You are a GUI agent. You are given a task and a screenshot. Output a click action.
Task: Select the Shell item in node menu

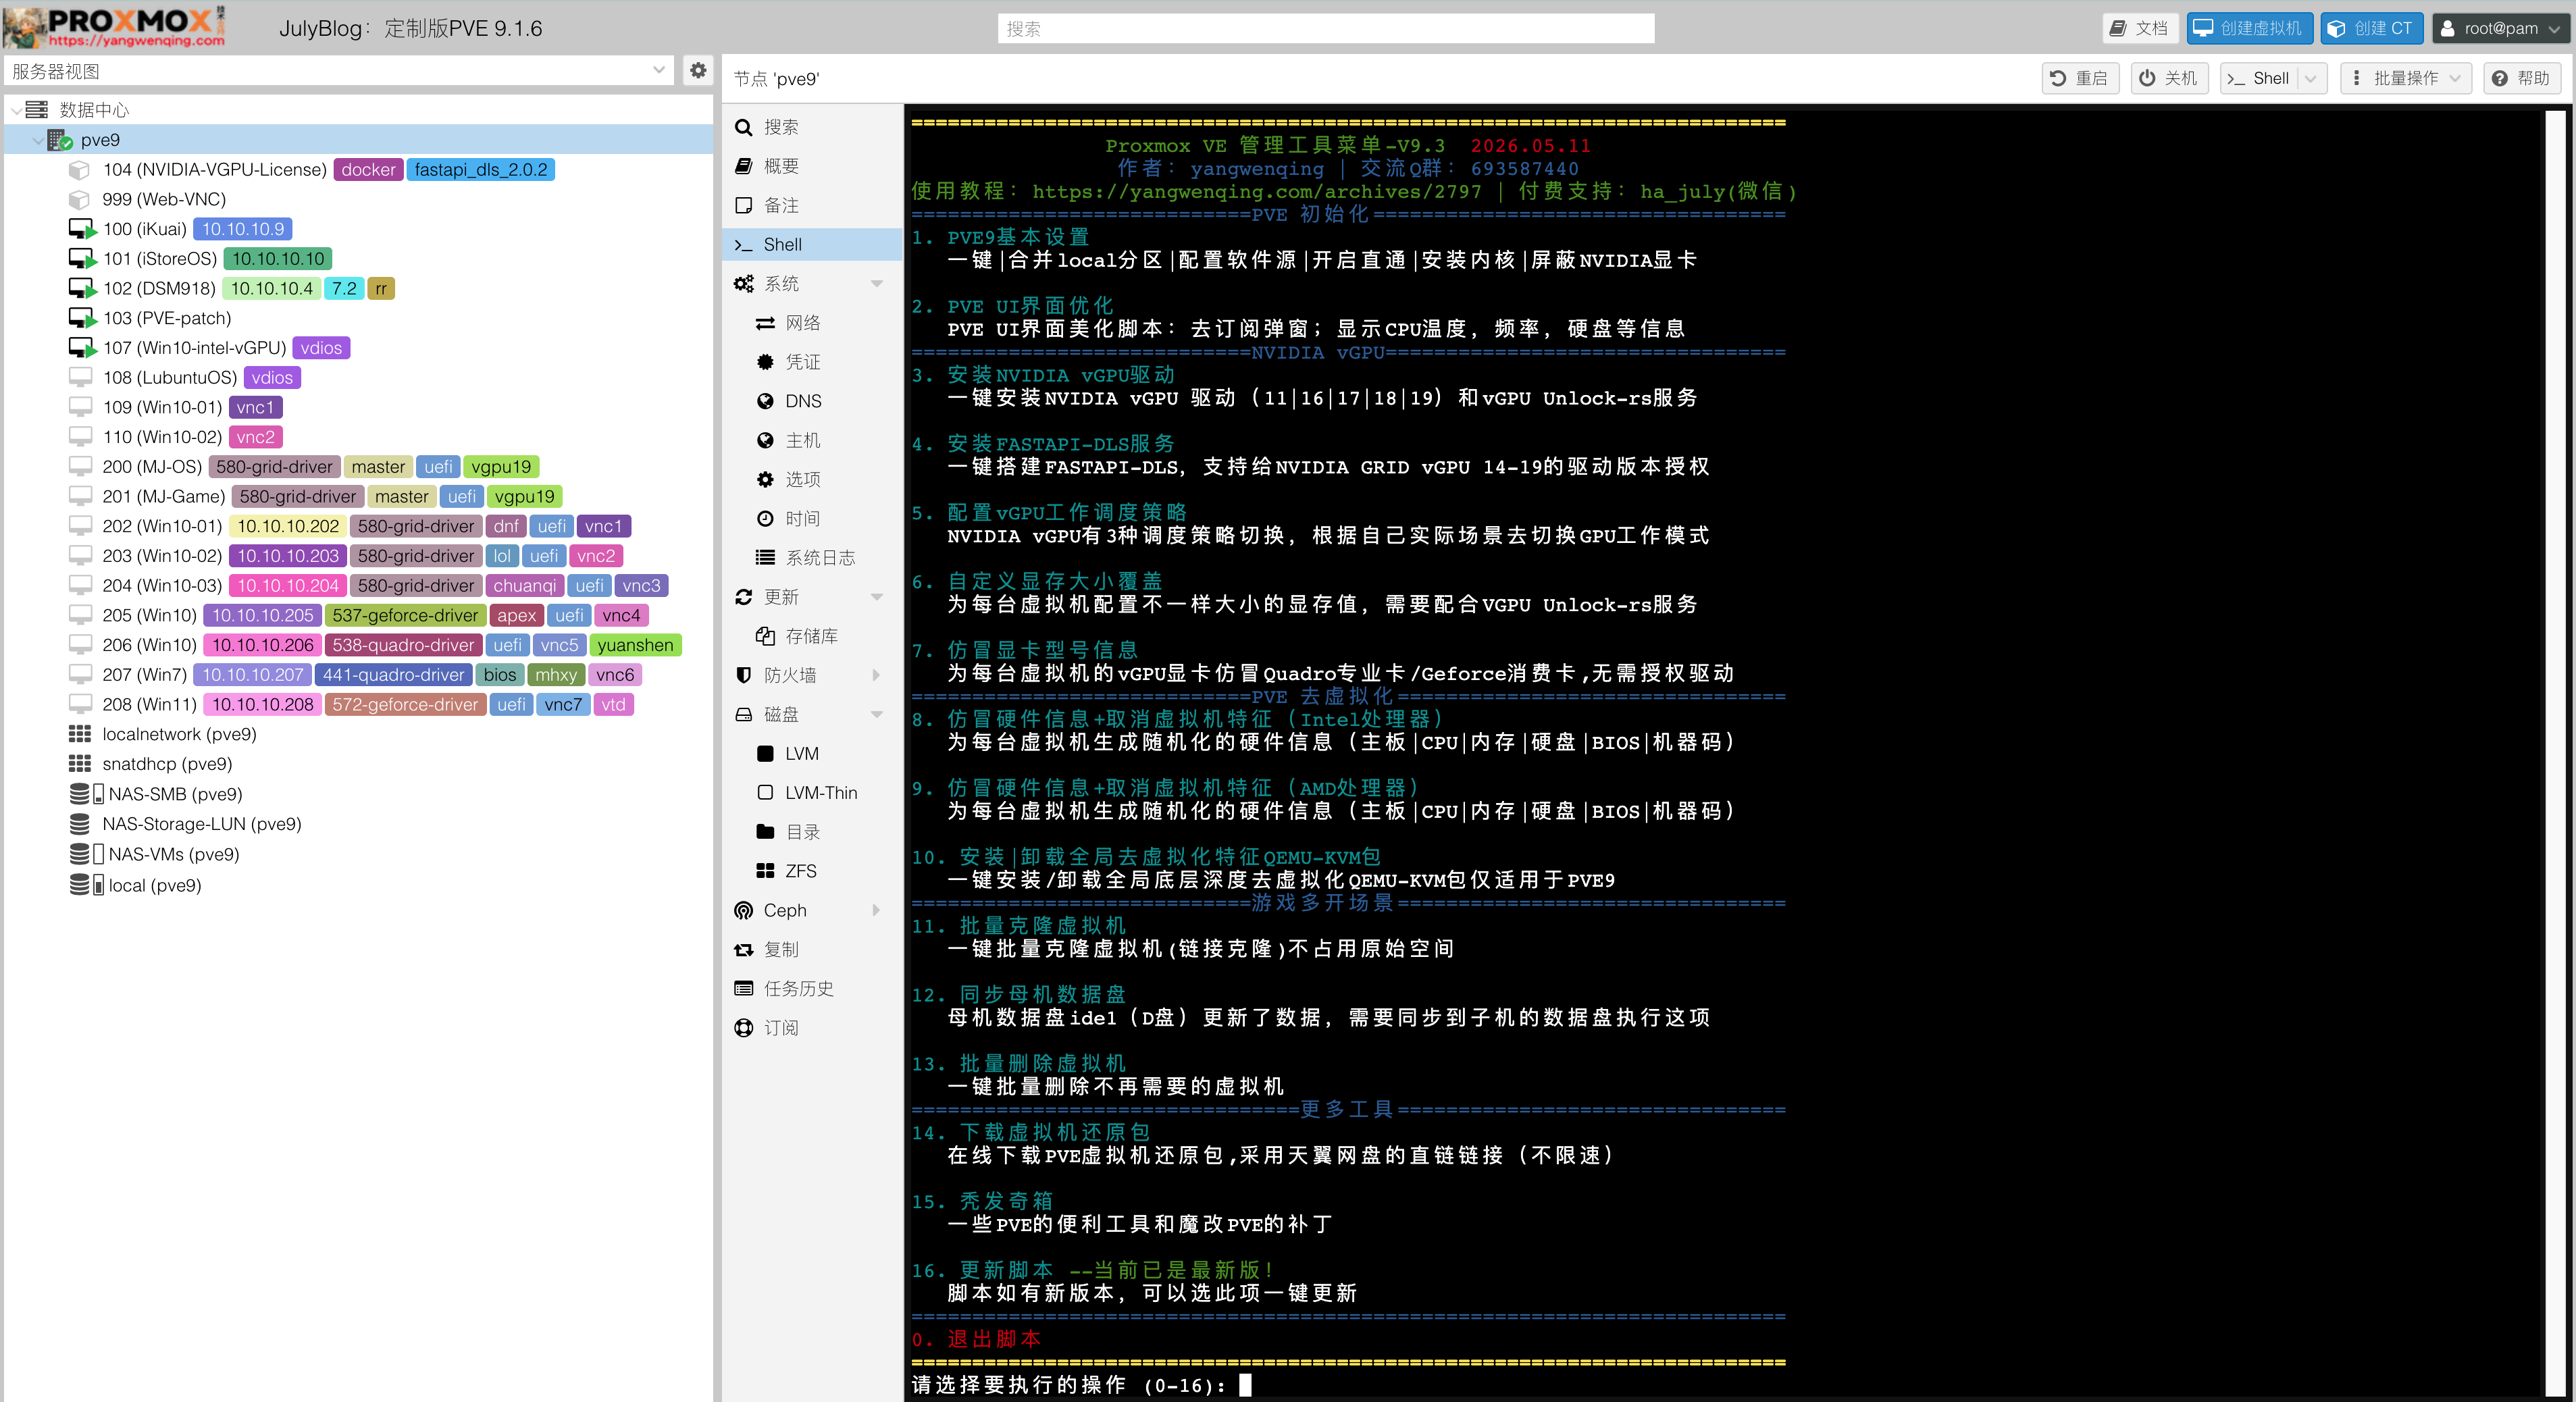coord(812,245)
